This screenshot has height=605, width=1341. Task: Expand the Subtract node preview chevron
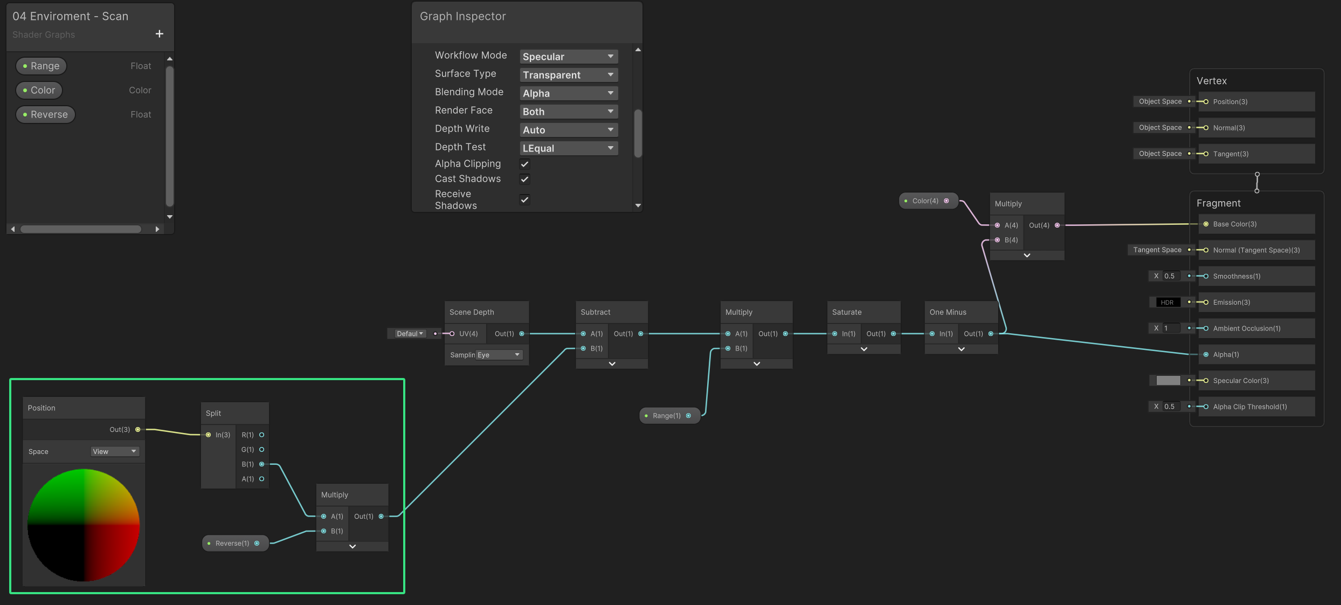(612, 364)
